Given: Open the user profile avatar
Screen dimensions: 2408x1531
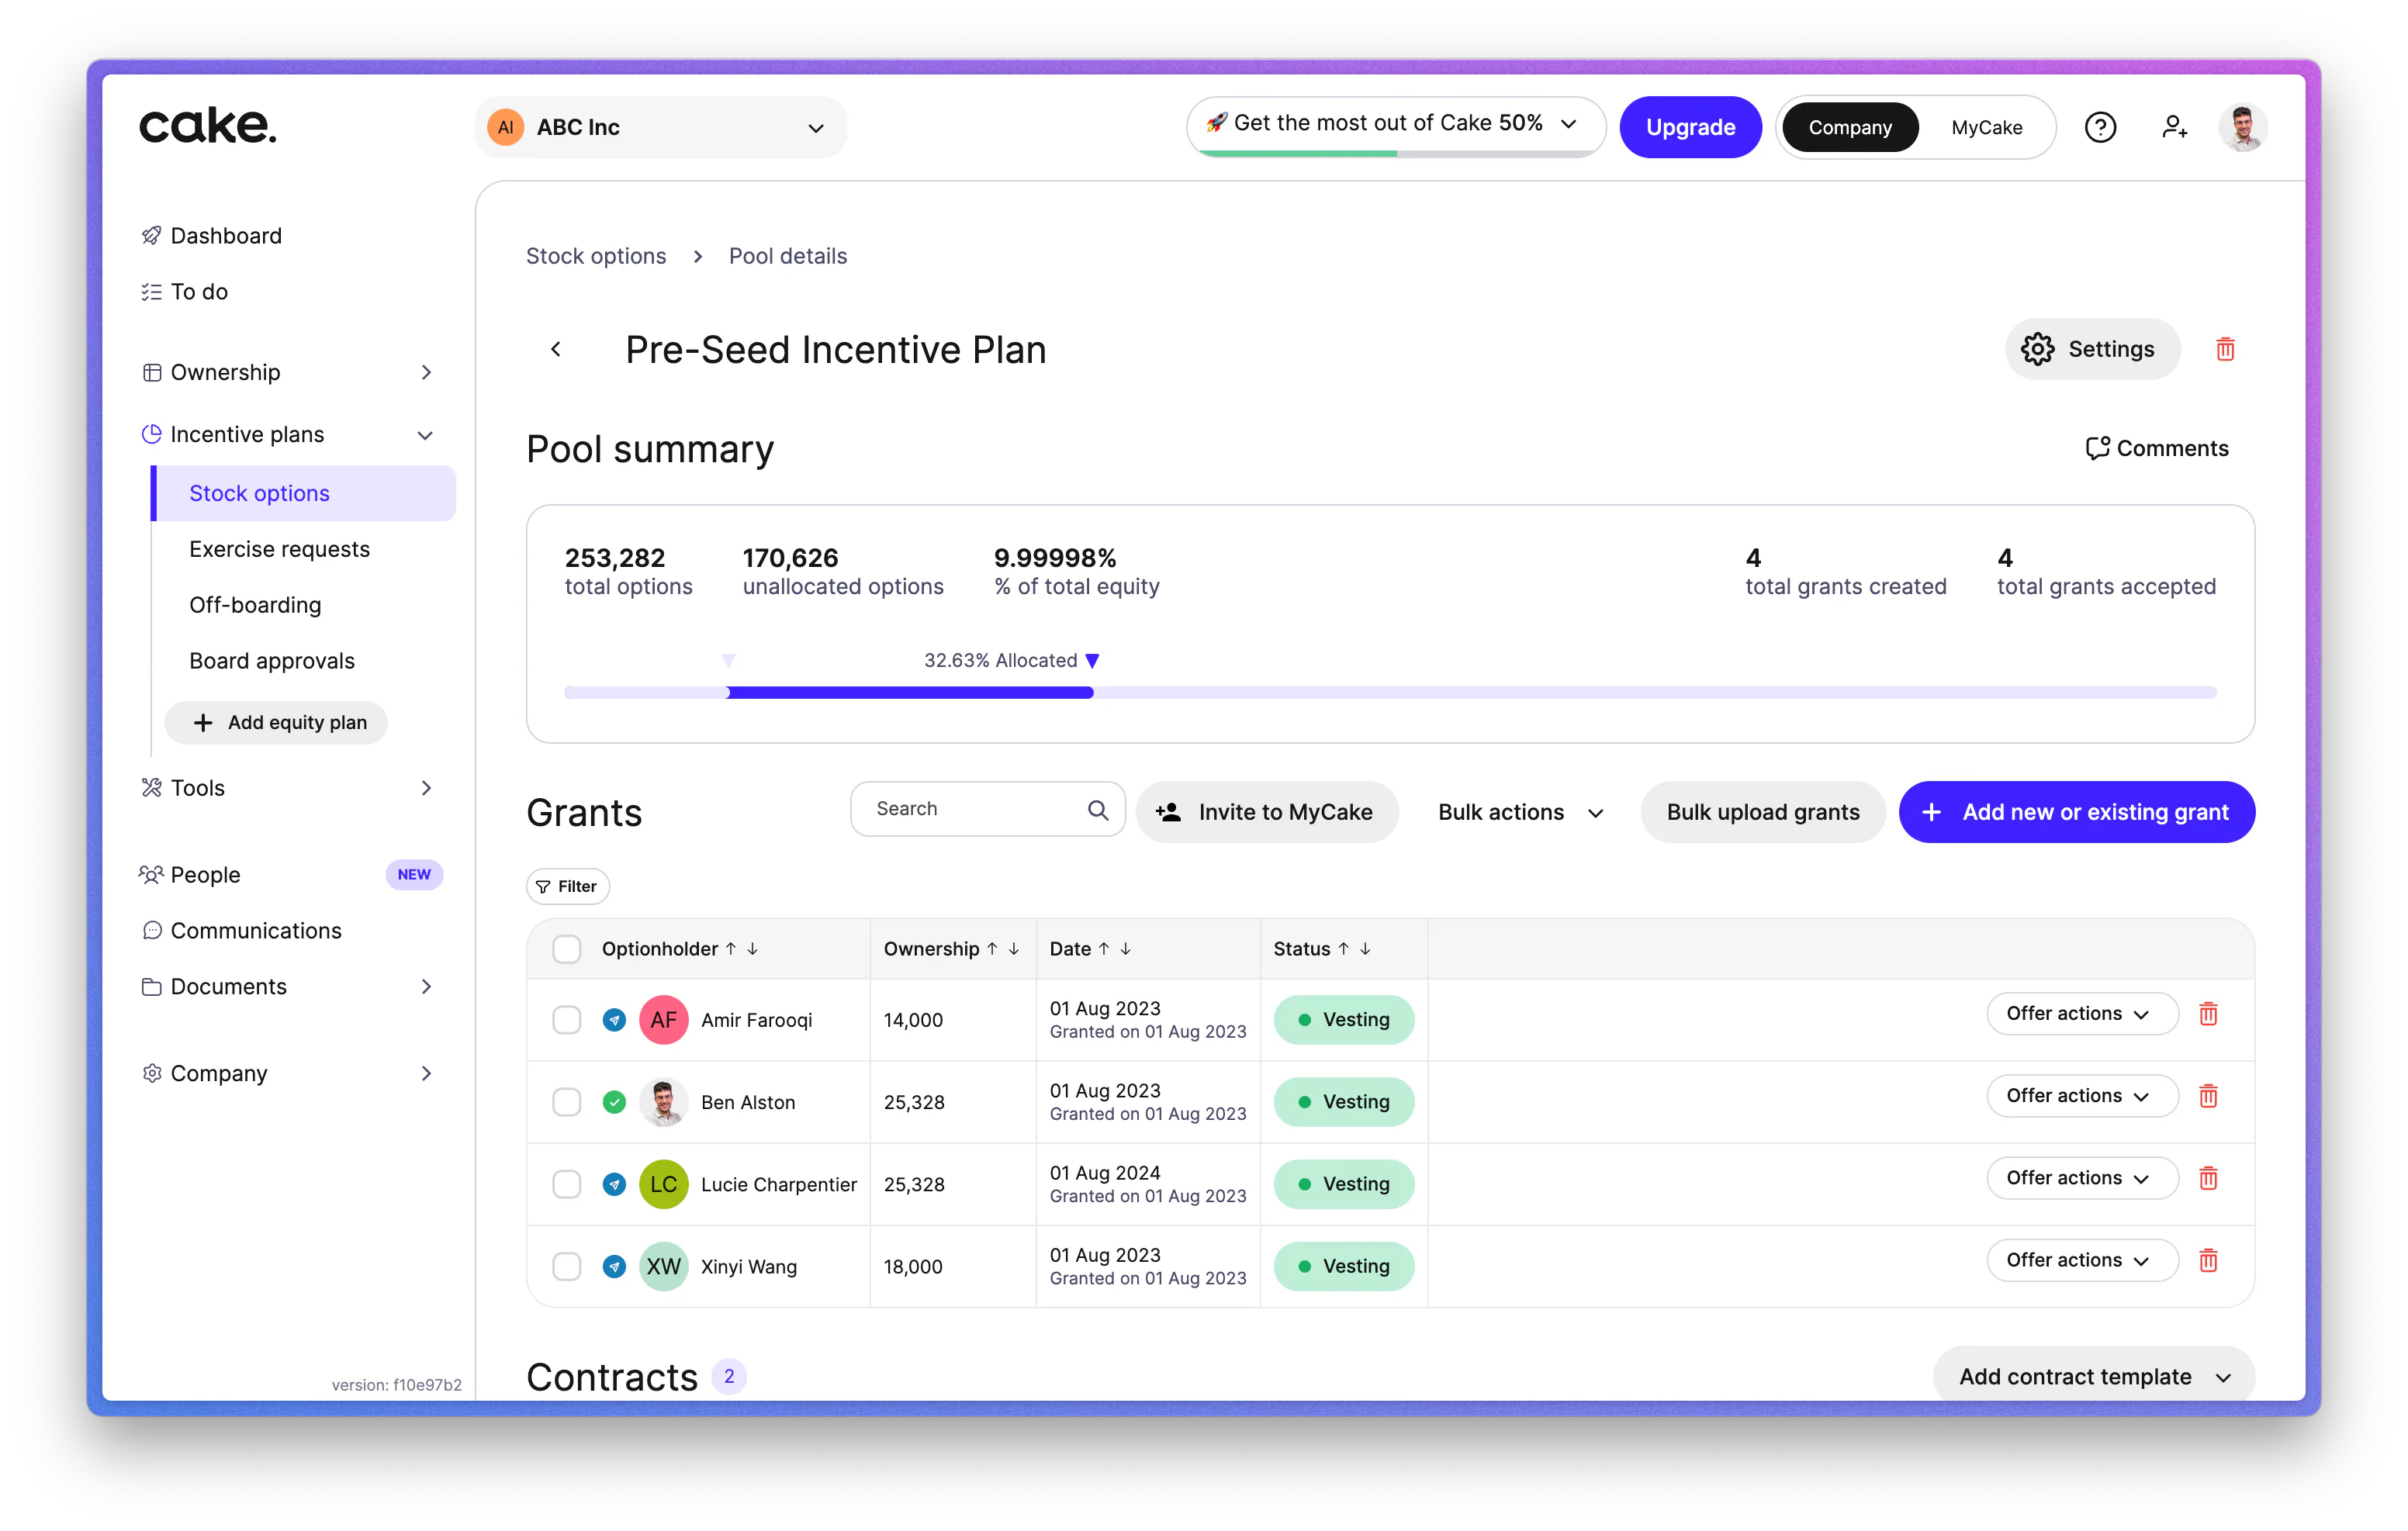Looking at the screenshot, I should [2243, 127].
